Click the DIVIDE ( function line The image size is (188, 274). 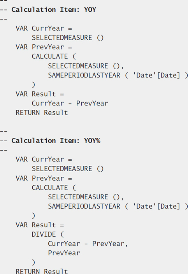click(x=48, y=235)
